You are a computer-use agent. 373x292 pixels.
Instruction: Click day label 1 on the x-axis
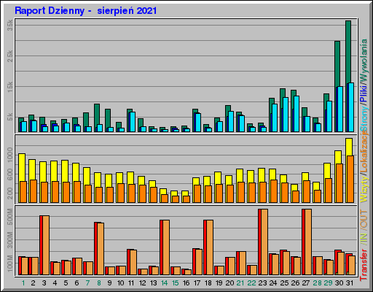click(23, 283)
